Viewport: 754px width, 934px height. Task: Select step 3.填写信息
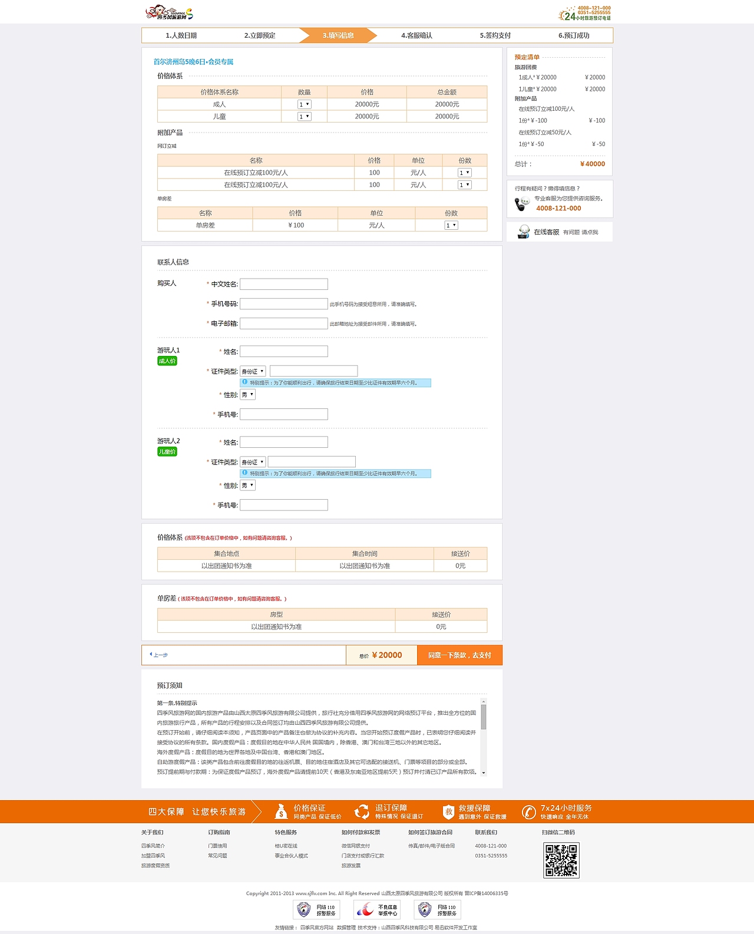(x=338, y=35)
